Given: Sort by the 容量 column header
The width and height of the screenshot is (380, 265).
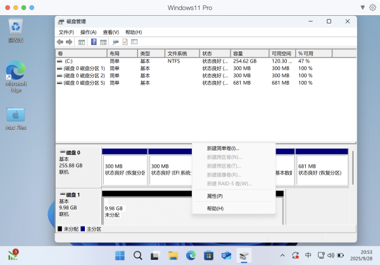Looking at the screenshot, I should (x=249, y=54).
